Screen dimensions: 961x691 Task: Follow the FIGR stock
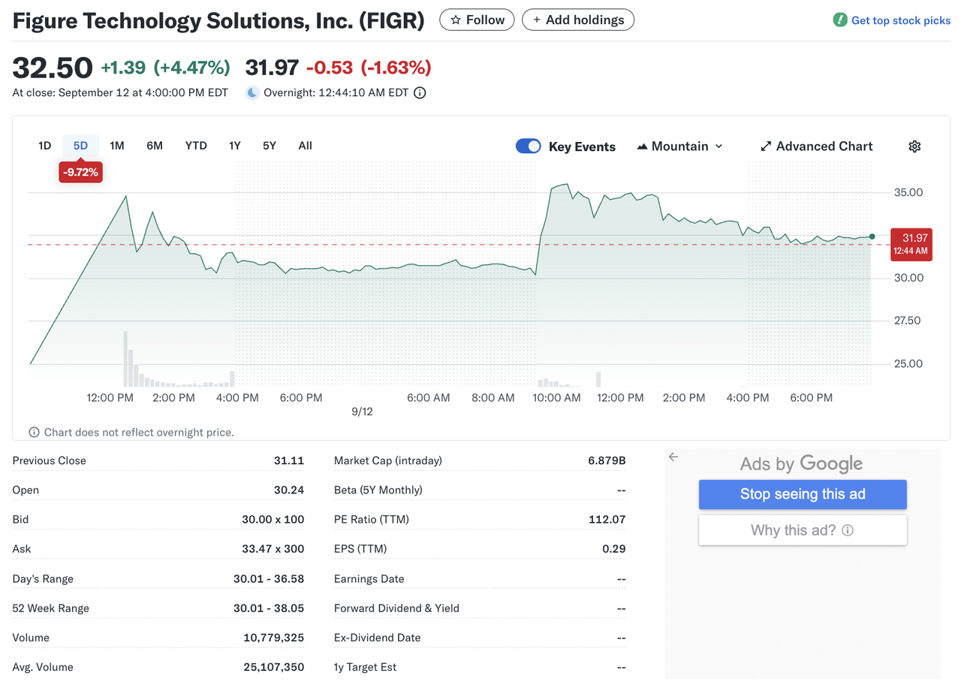pyautogui.click(x=477, y=20)
